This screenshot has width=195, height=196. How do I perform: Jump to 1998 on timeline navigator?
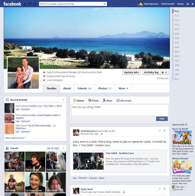[x=177, y=65]
